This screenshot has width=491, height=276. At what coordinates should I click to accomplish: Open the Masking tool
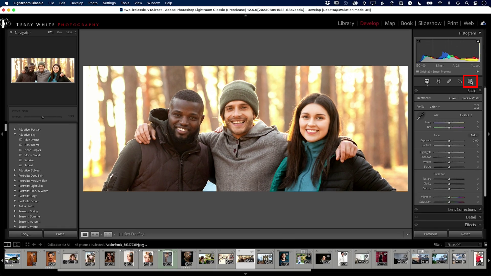tap(471, 81)
